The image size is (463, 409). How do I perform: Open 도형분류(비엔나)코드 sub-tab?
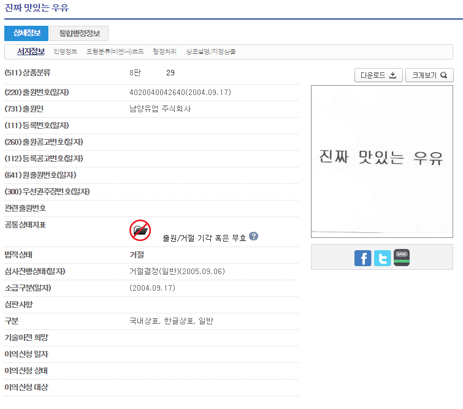pyautogui.click(x=115, y=52)
